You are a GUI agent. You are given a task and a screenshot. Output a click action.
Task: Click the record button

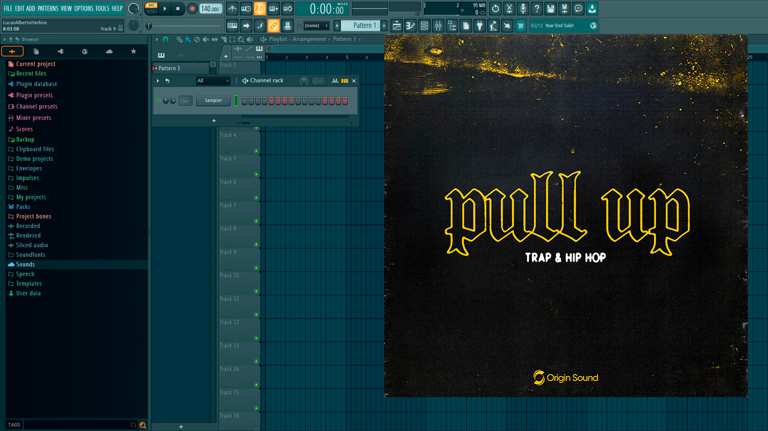(x=192, y=8)
